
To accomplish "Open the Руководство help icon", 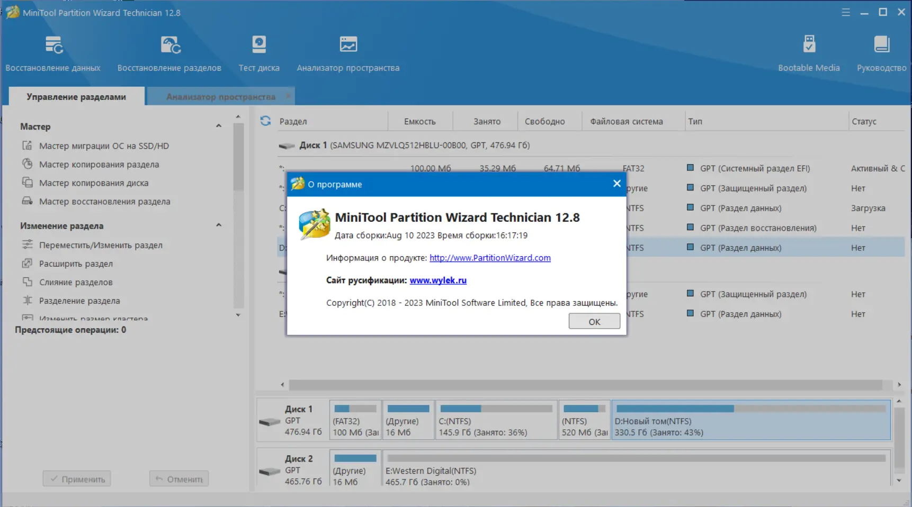I will click(x=881, y=53).
